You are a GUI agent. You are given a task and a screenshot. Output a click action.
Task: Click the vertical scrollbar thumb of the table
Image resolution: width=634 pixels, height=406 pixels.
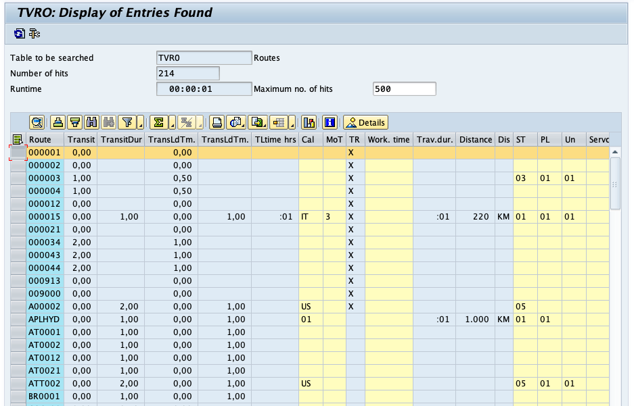click(615, 184)
